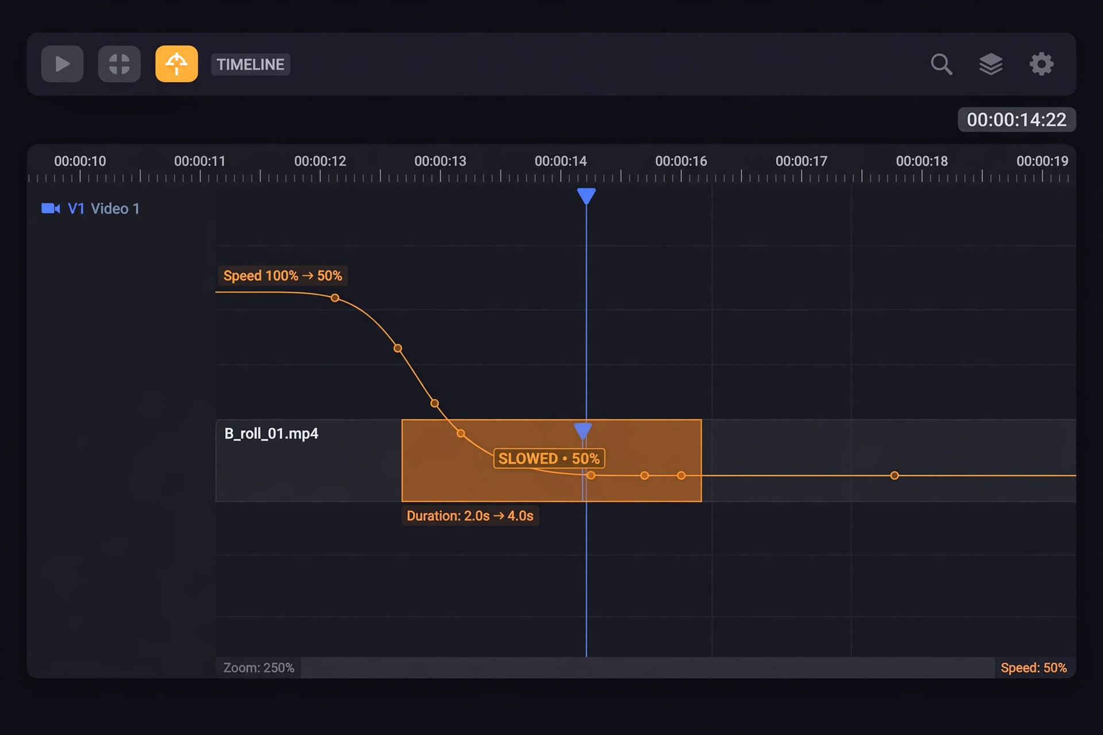Image resolution: width=1103 pixels, height=735 pixels.
Task: Click the small blue marker on the clip's top edge
Action: tap(583, 431)
